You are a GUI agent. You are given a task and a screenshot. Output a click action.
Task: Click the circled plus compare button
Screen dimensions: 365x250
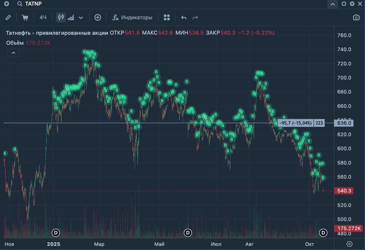(98, 17)
